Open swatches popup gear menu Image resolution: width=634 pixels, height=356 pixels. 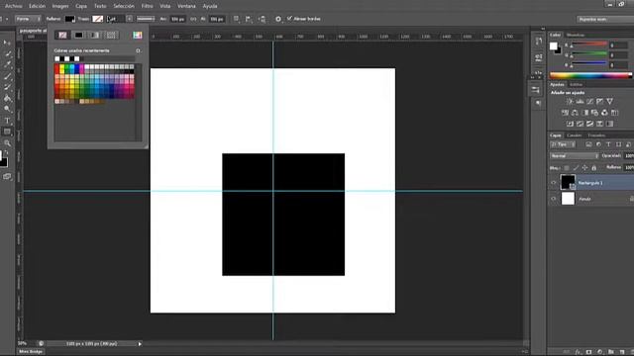139,50
